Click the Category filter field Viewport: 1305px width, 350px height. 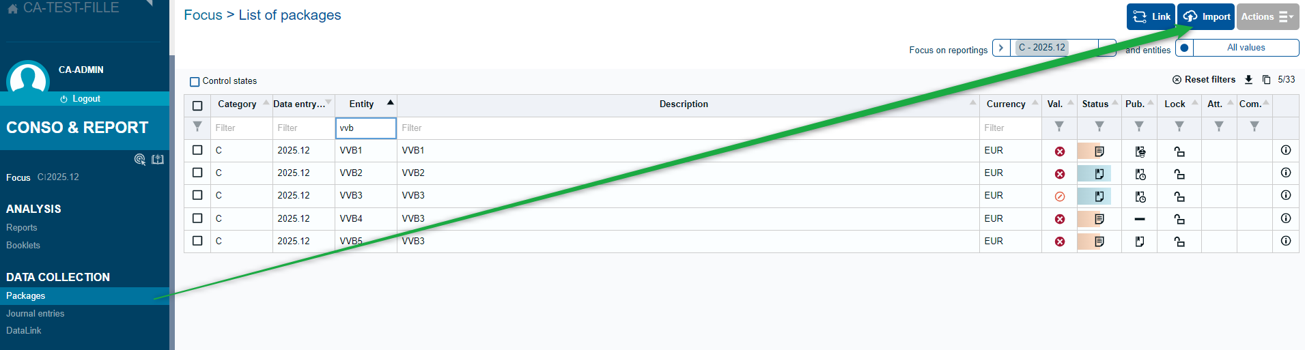click(242, 128)
